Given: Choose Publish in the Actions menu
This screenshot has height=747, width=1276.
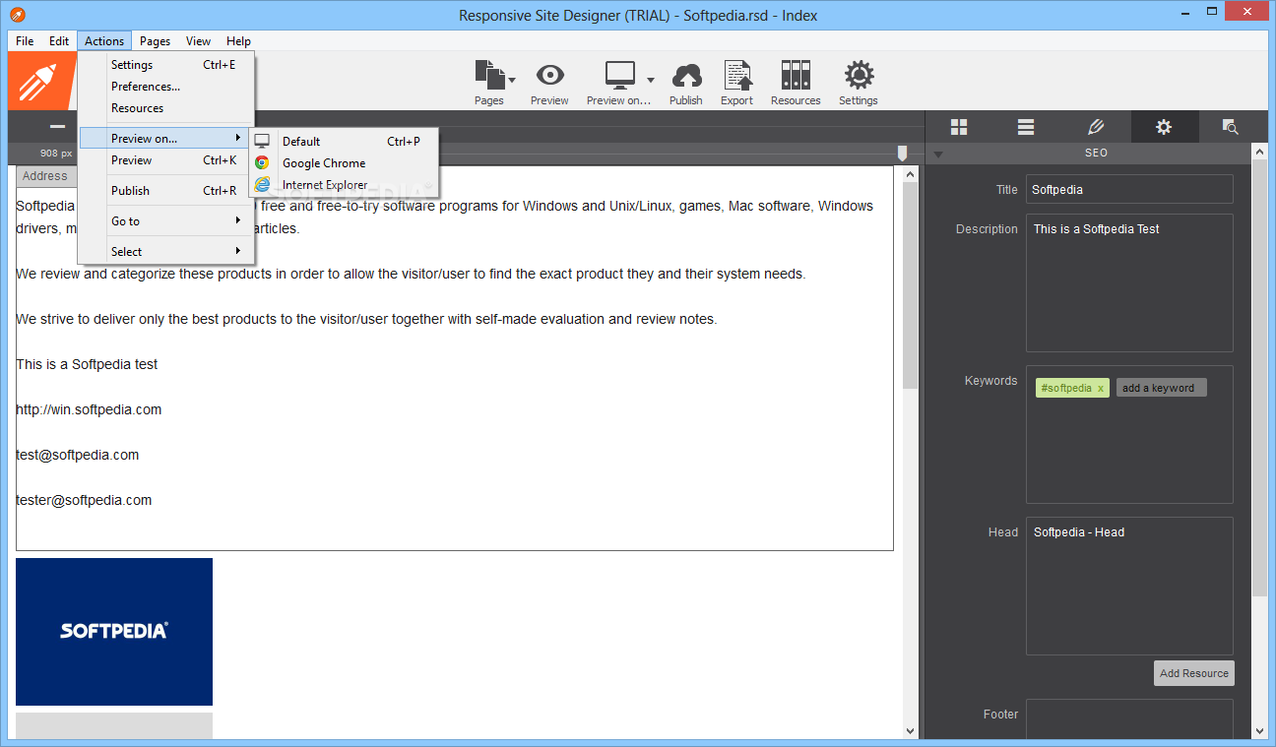Looking at the screenshot, I should click(x=166, y=191).
